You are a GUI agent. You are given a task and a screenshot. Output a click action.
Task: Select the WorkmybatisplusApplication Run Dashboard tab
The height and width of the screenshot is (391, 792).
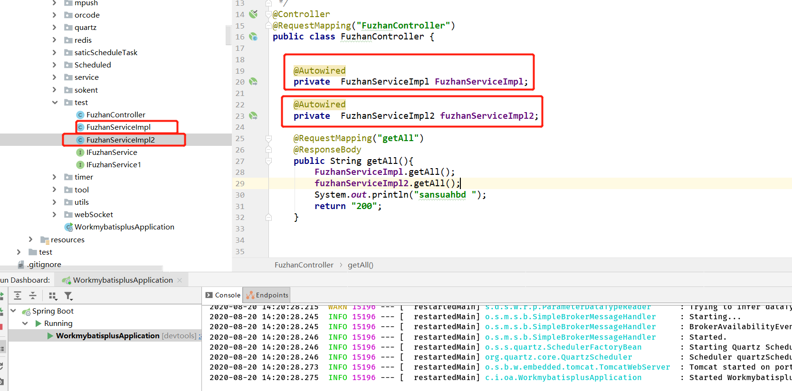click(x=123, y=280)
